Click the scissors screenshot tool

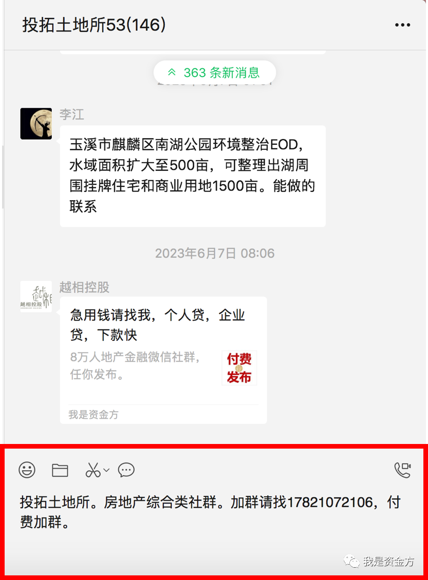click(x=92, y=470)
